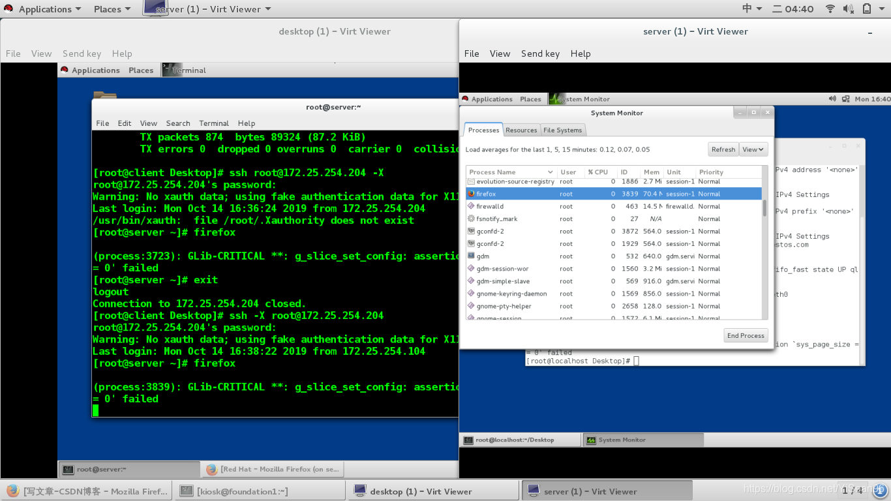The height and width of the screenshot is (501, 891).
Task: Sort by Process Name column header
Action: click(511, 172)
